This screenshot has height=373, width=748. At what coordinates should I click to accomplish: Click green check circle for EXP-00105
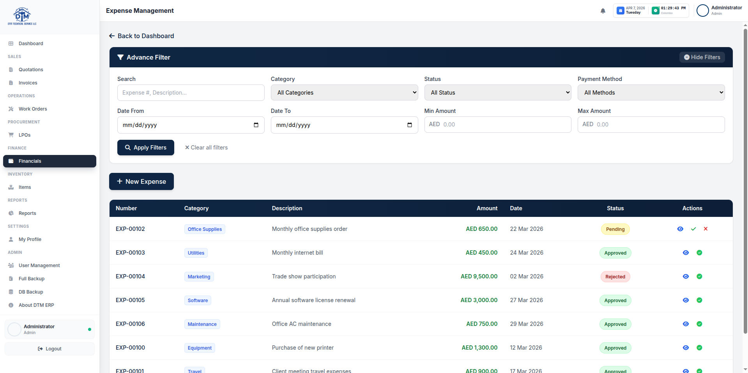point(699,300)
